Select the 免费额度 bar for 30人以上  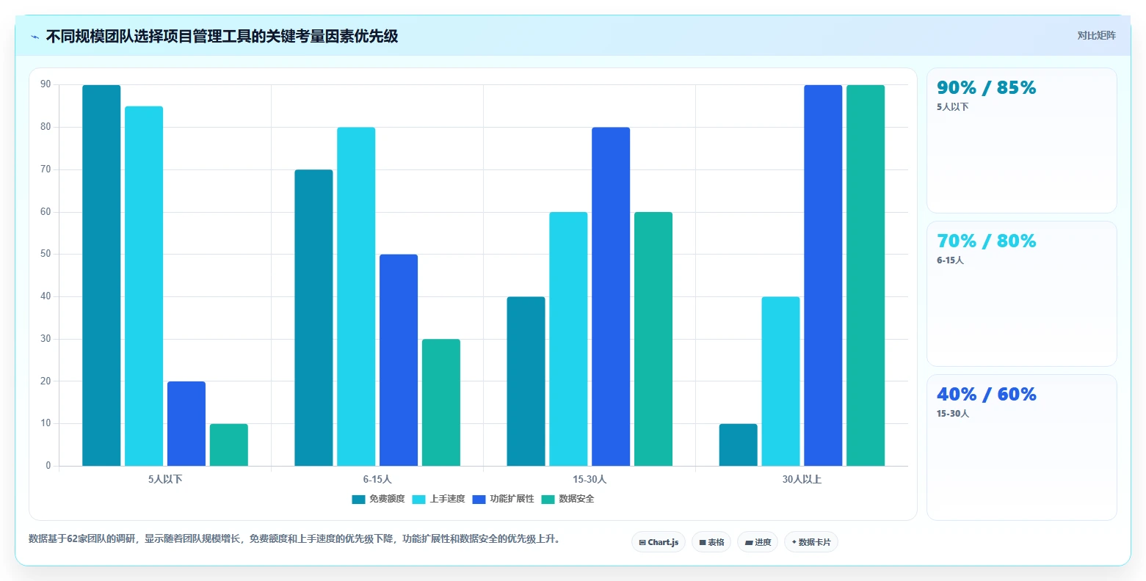point(738,445)
